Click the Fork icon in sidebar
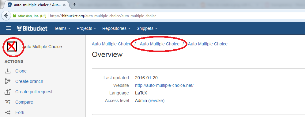The height and width of the screenshot is (117, 305). (x=7, y=112)
